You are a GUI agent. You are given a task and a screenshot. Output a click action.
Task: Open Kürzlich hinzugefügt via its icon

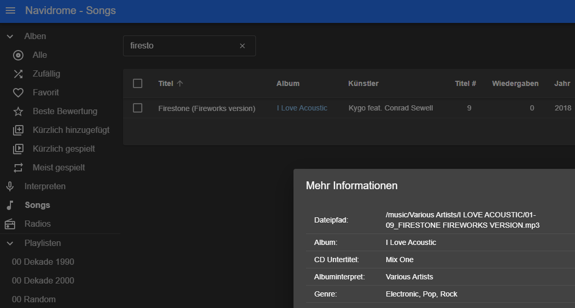[18, 130]
